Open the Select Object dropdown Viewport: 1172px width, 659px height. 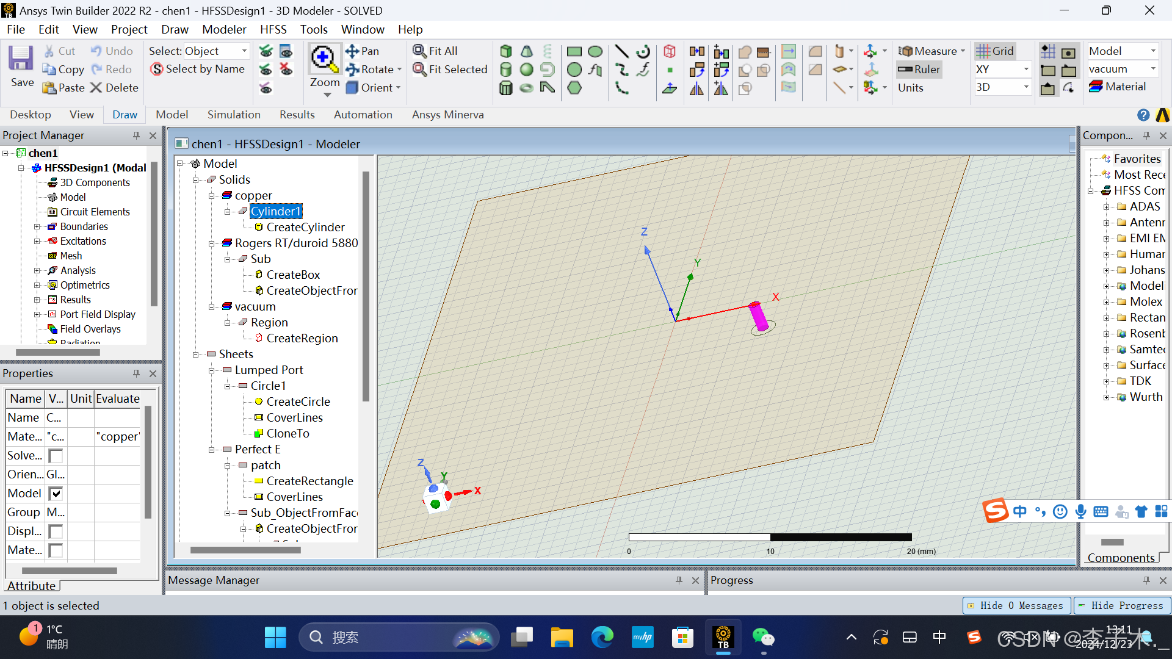click(244, 51)
